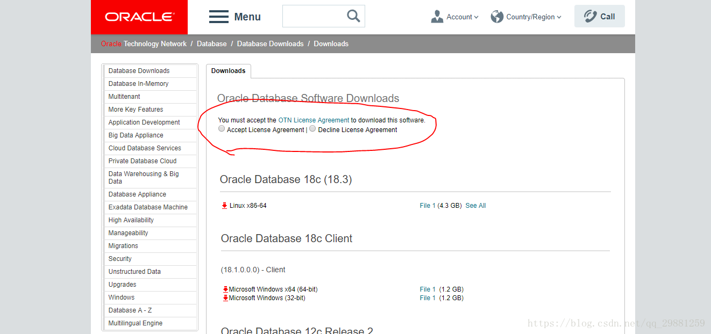Click the Call button
Screen dimensions: 711x334
(x=599, y=16)
